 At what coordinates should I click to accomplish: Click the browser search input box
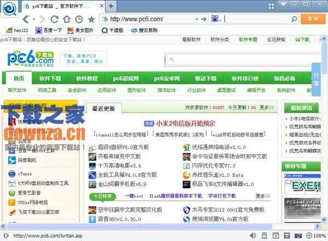point(257,19)
